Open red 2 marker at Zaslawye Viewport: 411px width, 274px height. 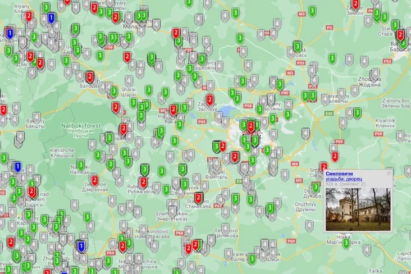click(209, 100)
